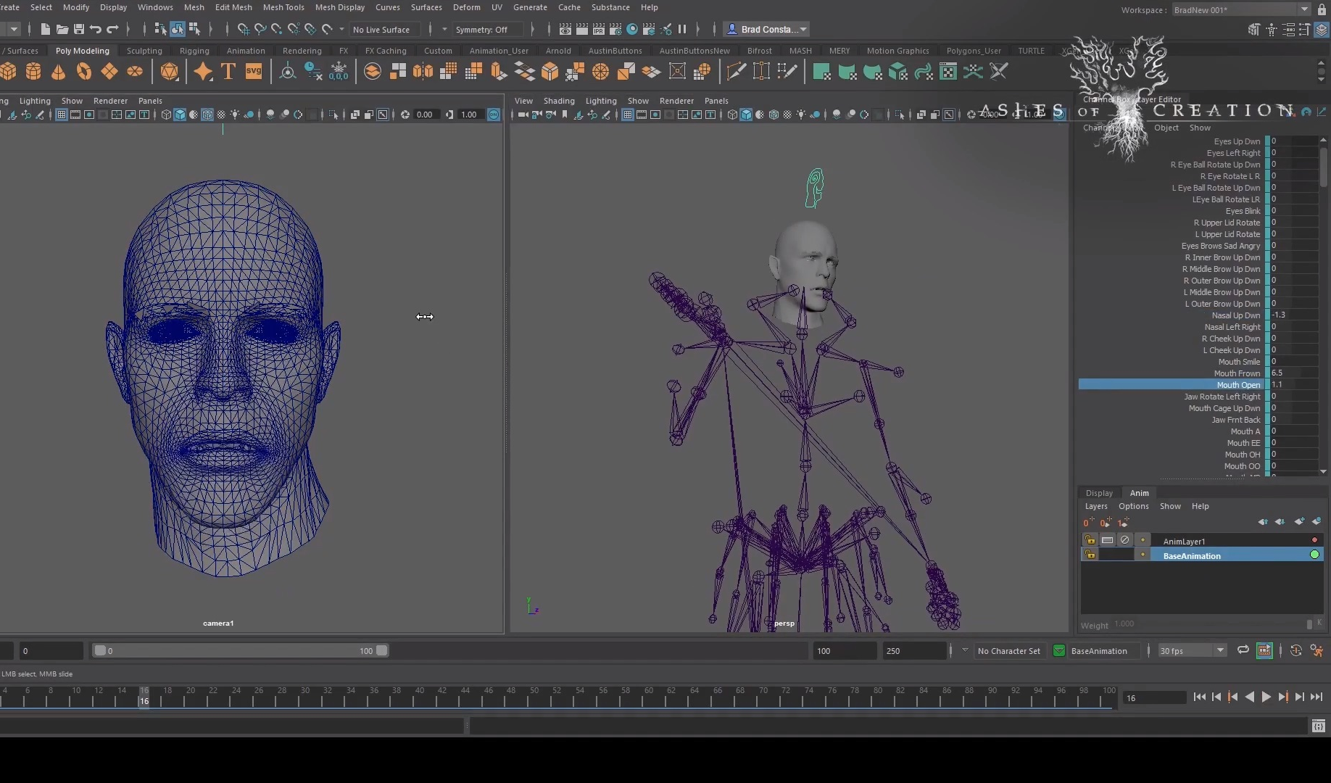Switch to the Sculpting shelf tab
The height and width of the screenshot is (783, 1331).
click(x=144, y=51)
